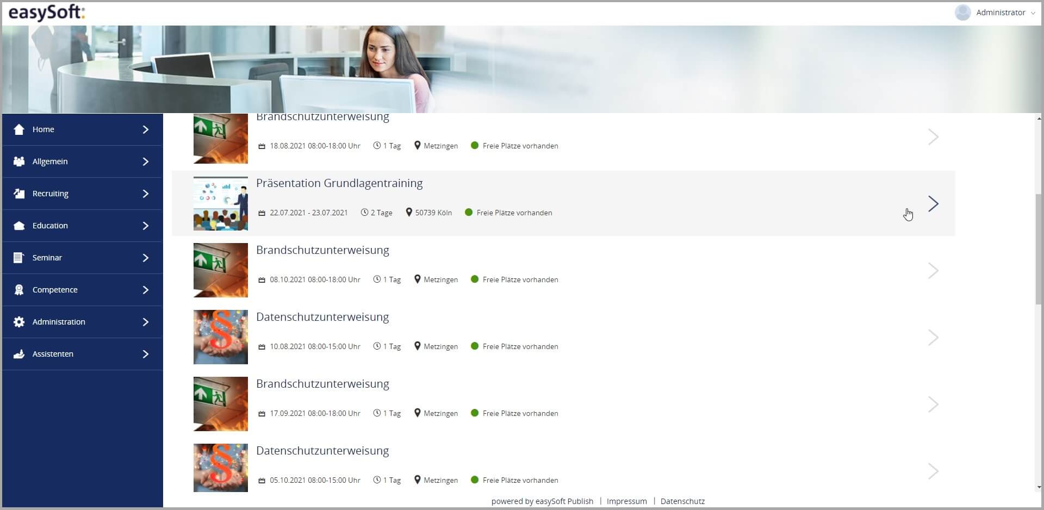Open the Datenschutz footer link

682,501
